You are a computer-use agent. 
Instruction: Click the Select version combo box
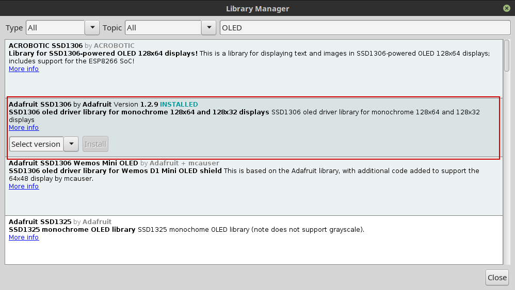click(x=37, y=144)
